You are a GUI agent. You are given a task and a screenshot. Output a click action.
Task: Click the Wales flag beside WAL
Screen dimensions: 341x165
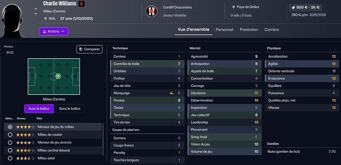point(45,18)
